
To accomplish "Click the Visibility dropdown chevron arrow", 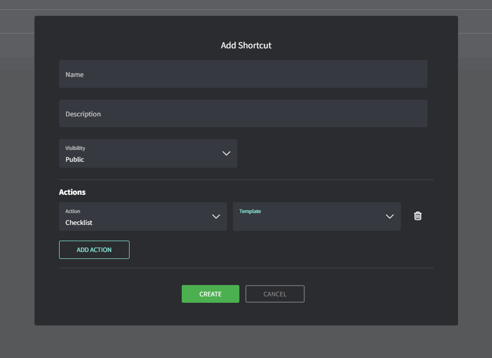I will 227,153.
